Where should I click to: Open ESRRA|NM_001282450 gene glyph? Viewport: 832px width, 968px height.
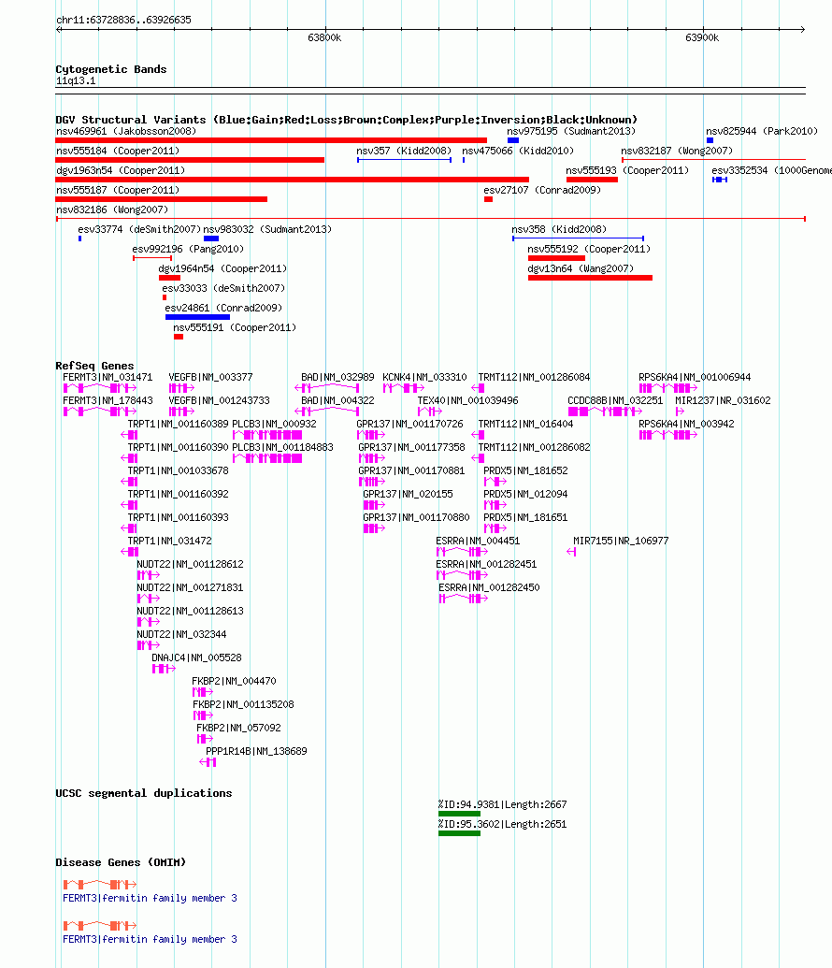(464, 599)
